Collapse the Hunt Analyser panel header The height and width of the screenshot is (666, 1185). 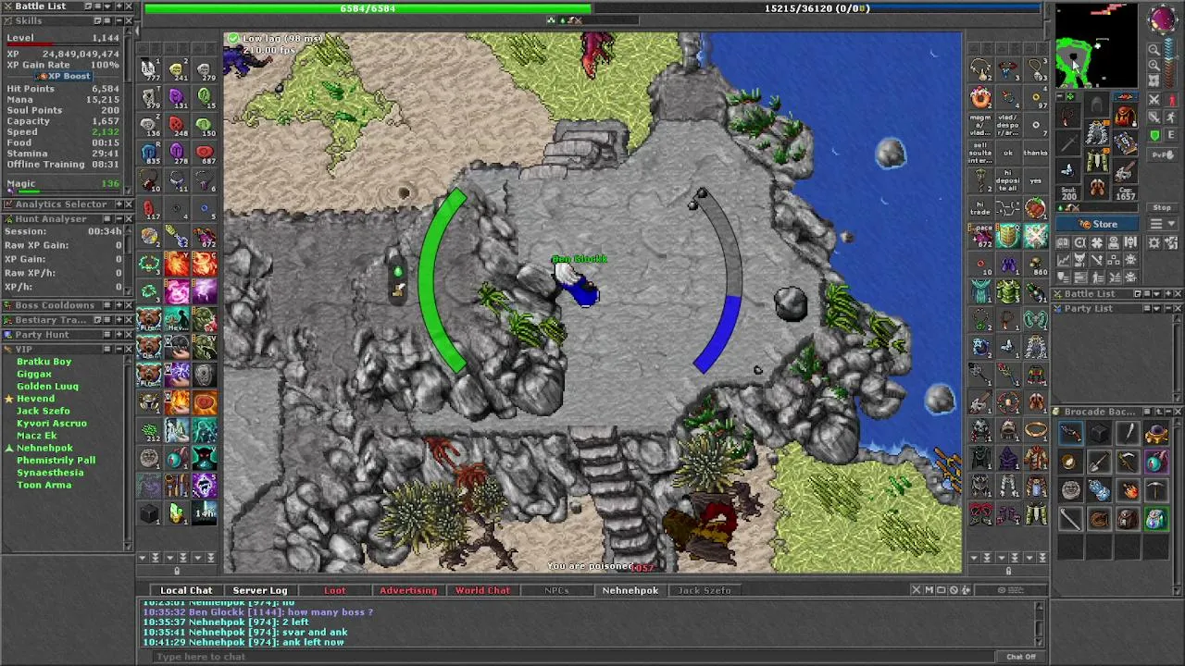pyautogui.click(x=118, y=219)
